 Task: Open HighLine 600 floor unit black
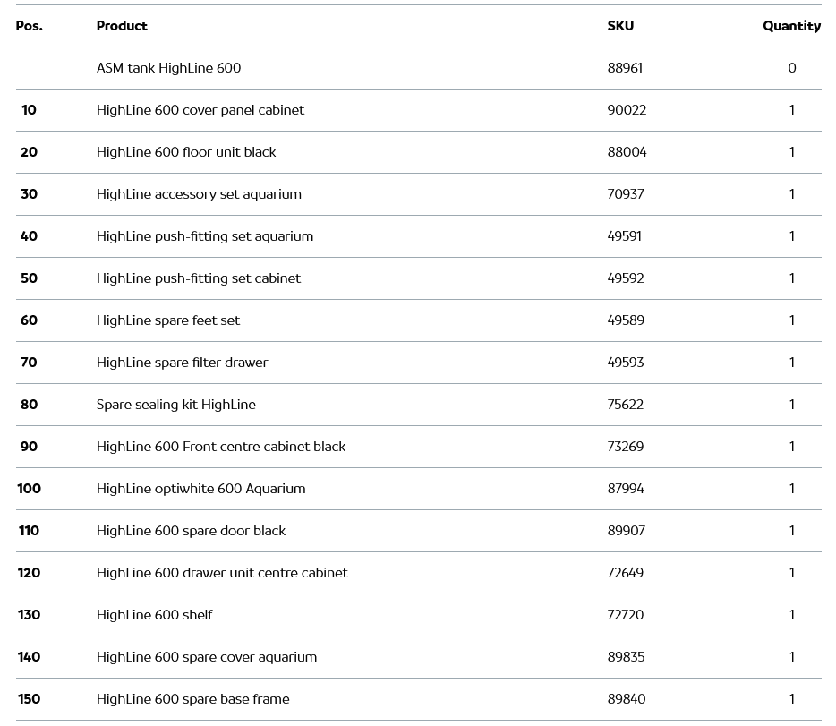[186, 152]
